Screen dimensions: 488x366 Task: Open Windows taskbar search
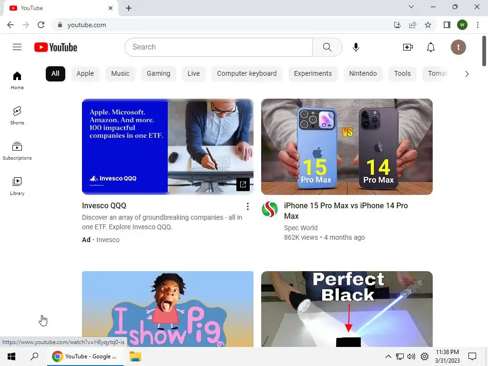coord(34,356)
